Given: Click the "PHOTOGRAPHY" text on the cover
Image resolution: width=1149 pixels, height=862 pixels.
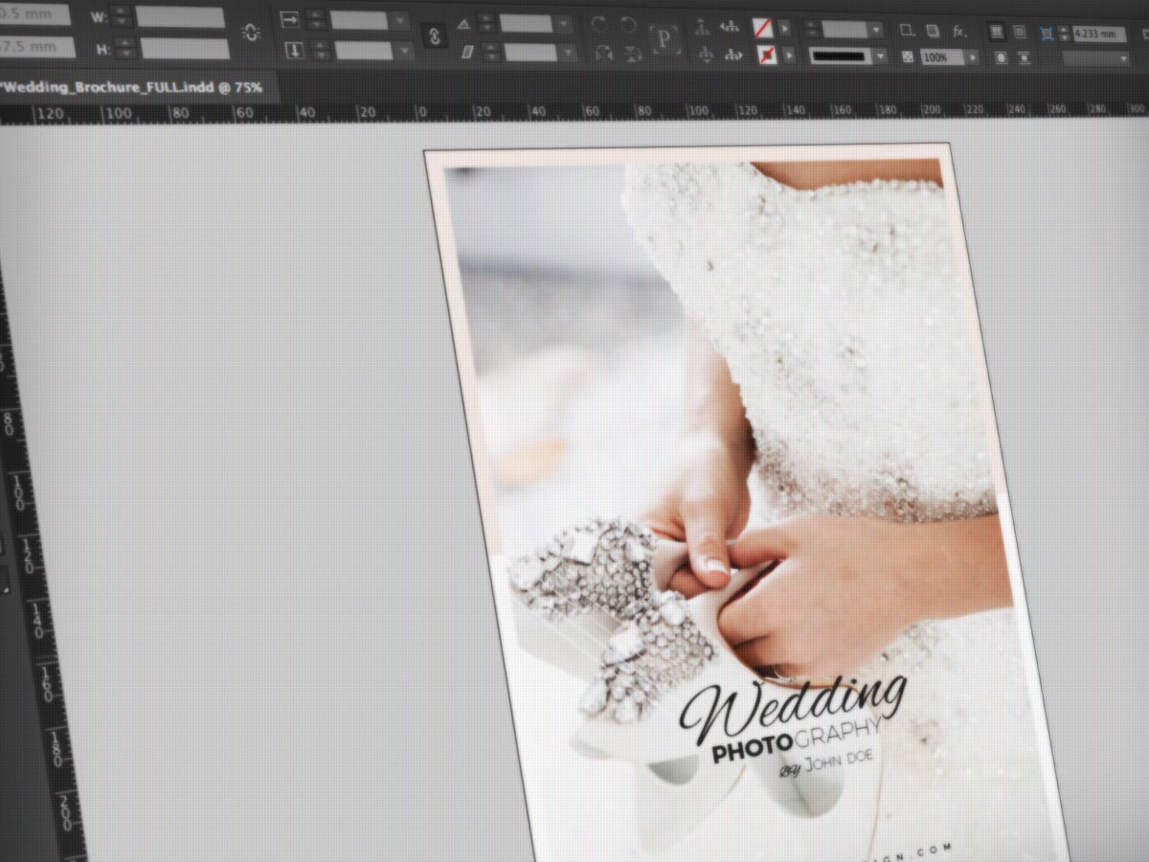Looking at the screenshot, I should [796, 738].
